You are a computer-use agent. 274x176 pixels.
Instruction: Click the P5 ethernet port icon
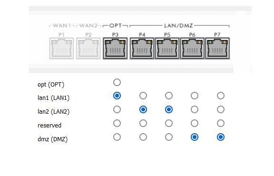point(167,49)
